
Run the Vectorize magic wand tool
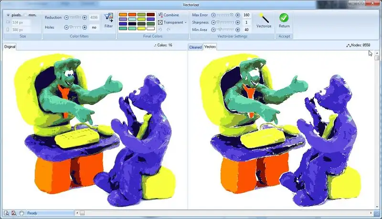coord(264,18)
